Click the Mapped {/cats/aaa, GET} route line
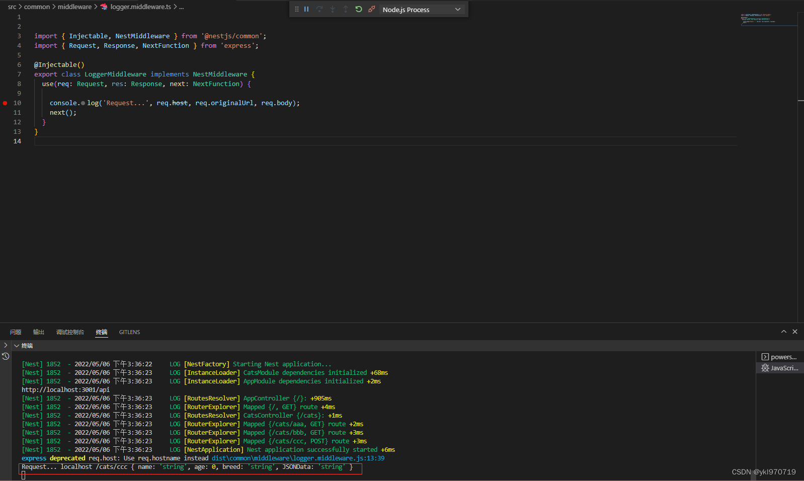This screenshot has height=481, width=804. tap(192, 424)
